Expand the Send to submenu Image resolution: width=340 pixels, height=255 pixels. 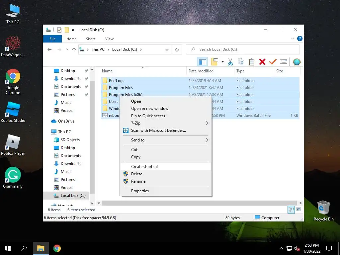[166, 140]
